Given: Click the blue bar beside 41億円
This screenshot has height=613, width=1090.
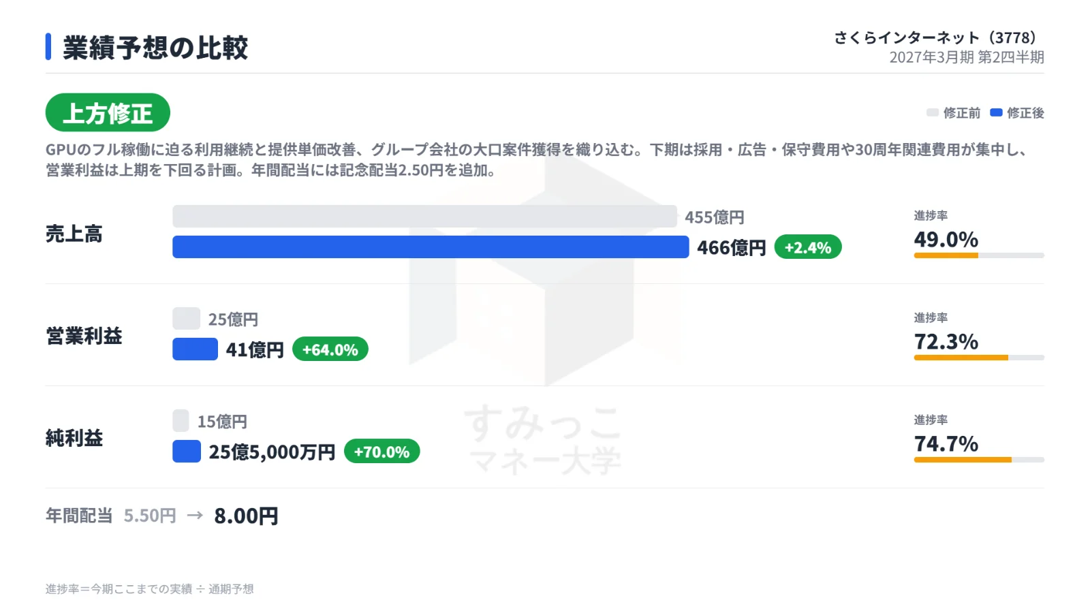Looking at the screenshot, I should [195, 349].
